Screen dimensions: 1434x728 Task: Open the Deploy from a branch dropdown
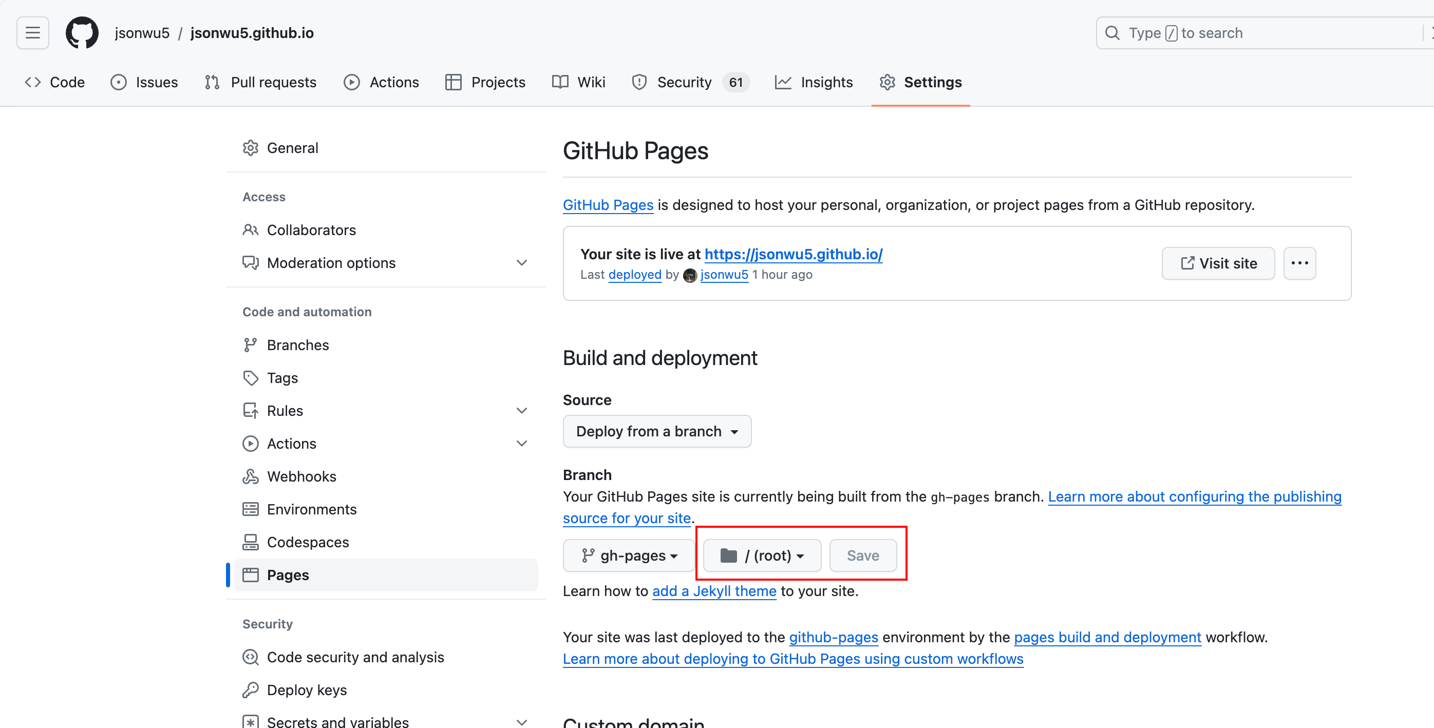coord(657,431)
